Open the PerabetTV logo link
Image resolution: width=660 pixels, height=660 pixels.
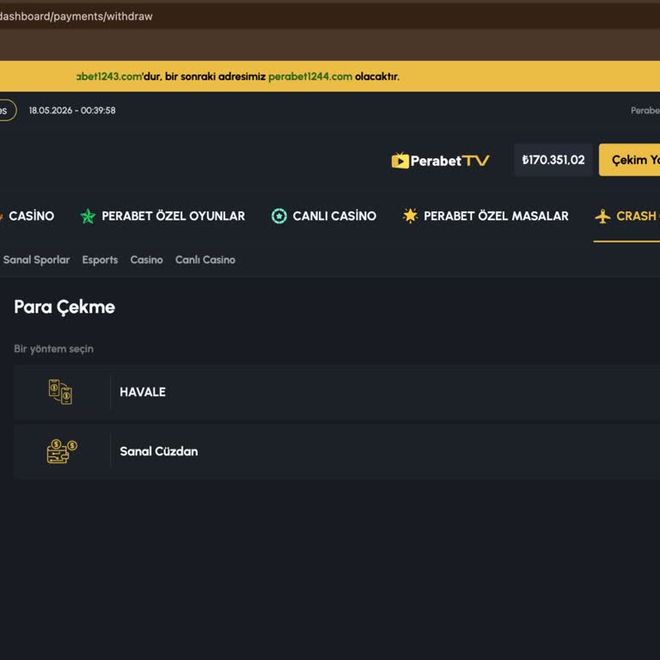tap(440, 161)
